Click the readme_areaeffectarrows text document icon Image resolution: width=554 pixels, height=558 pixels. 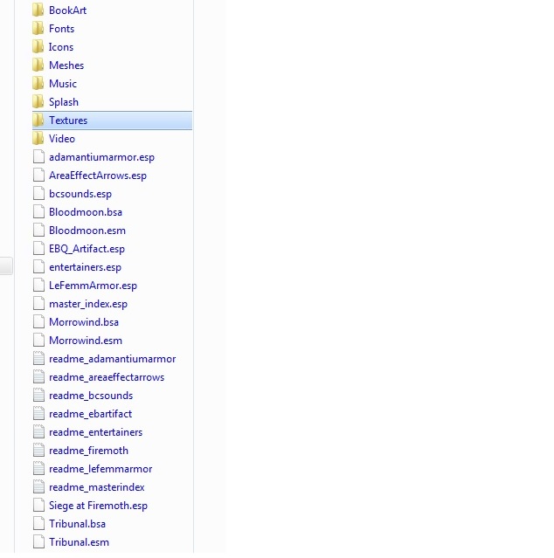pyautogui.click(x=38, y=377)
